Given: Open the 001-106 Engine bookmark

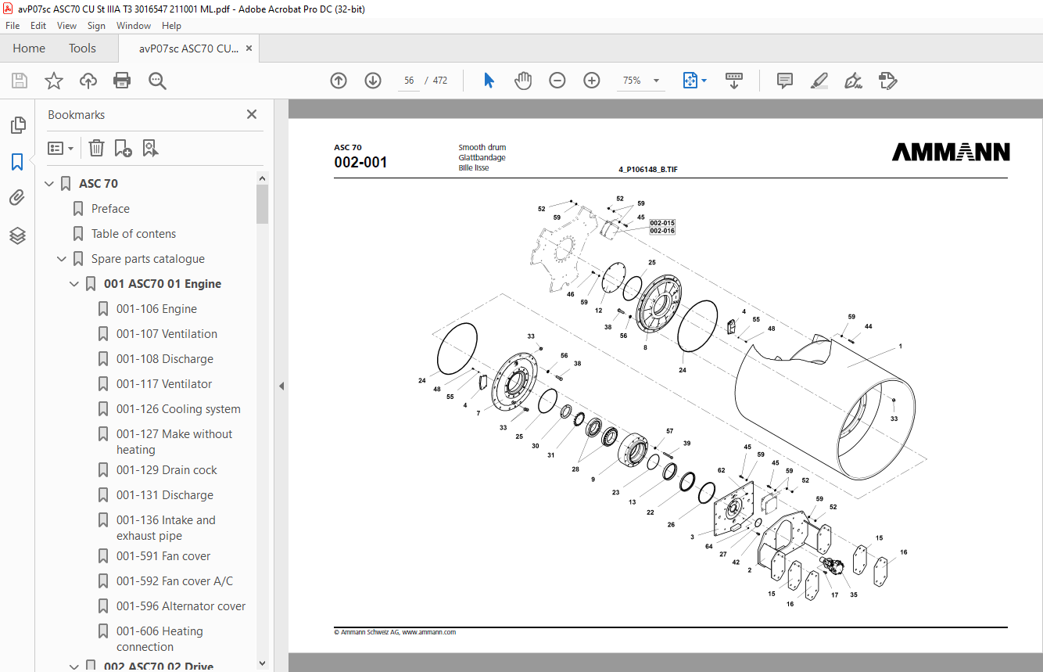Looking at the screenshot, I should (x=156, y=309).
